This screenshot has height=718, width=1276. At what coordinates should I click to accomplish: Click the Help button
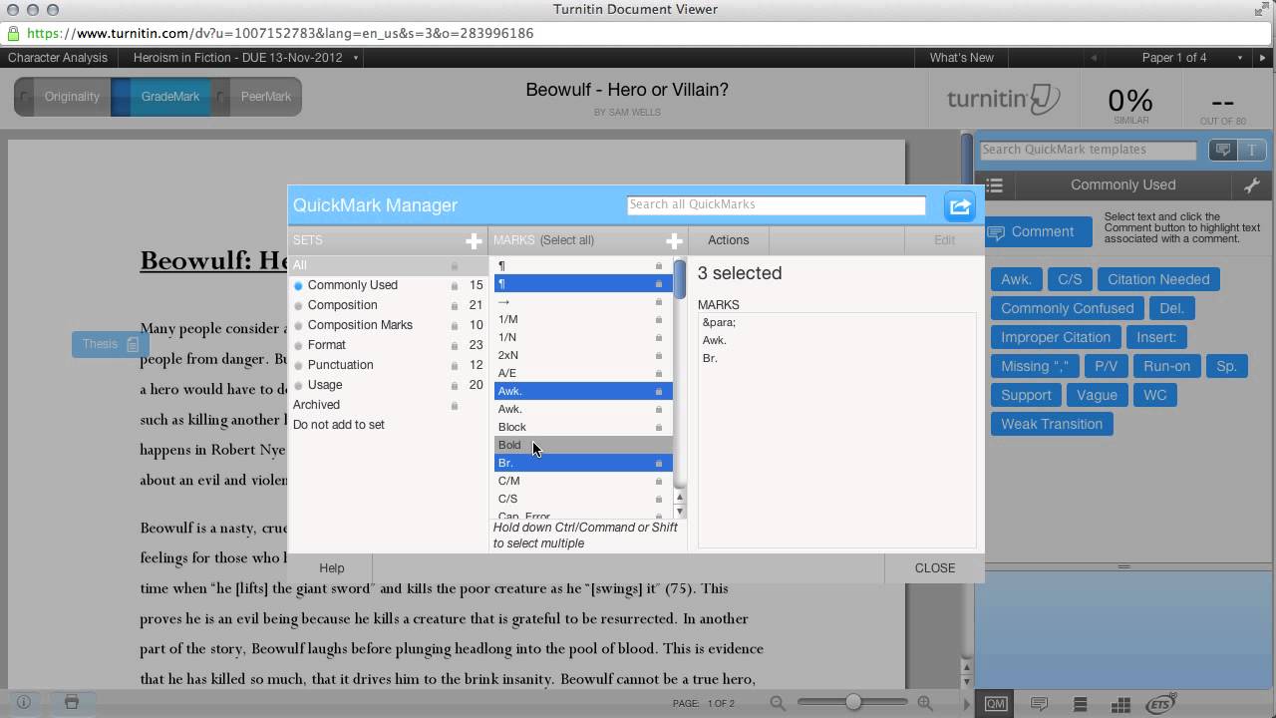point(332,568)
